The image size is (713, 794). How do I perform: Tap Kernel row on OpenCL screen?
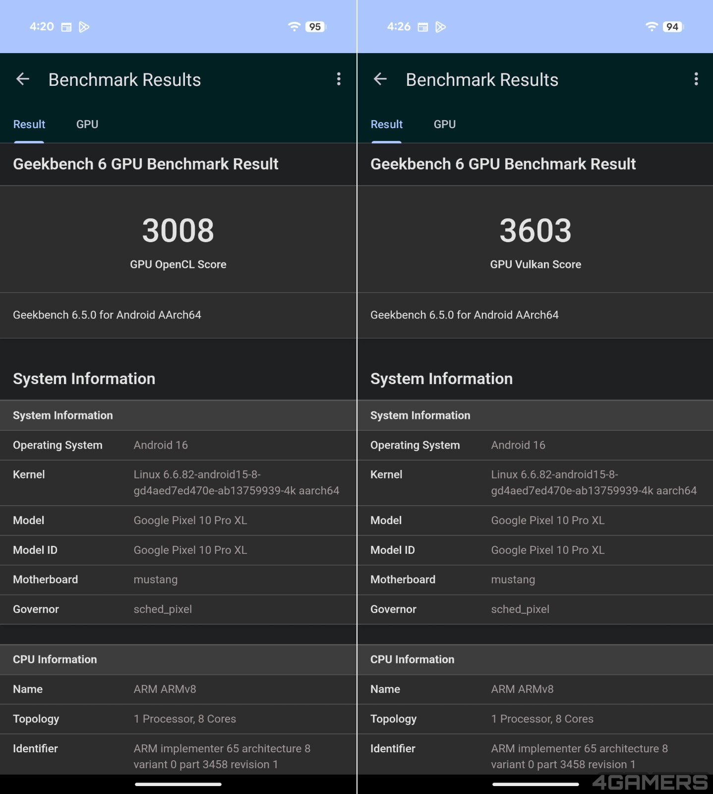[178, 482]
